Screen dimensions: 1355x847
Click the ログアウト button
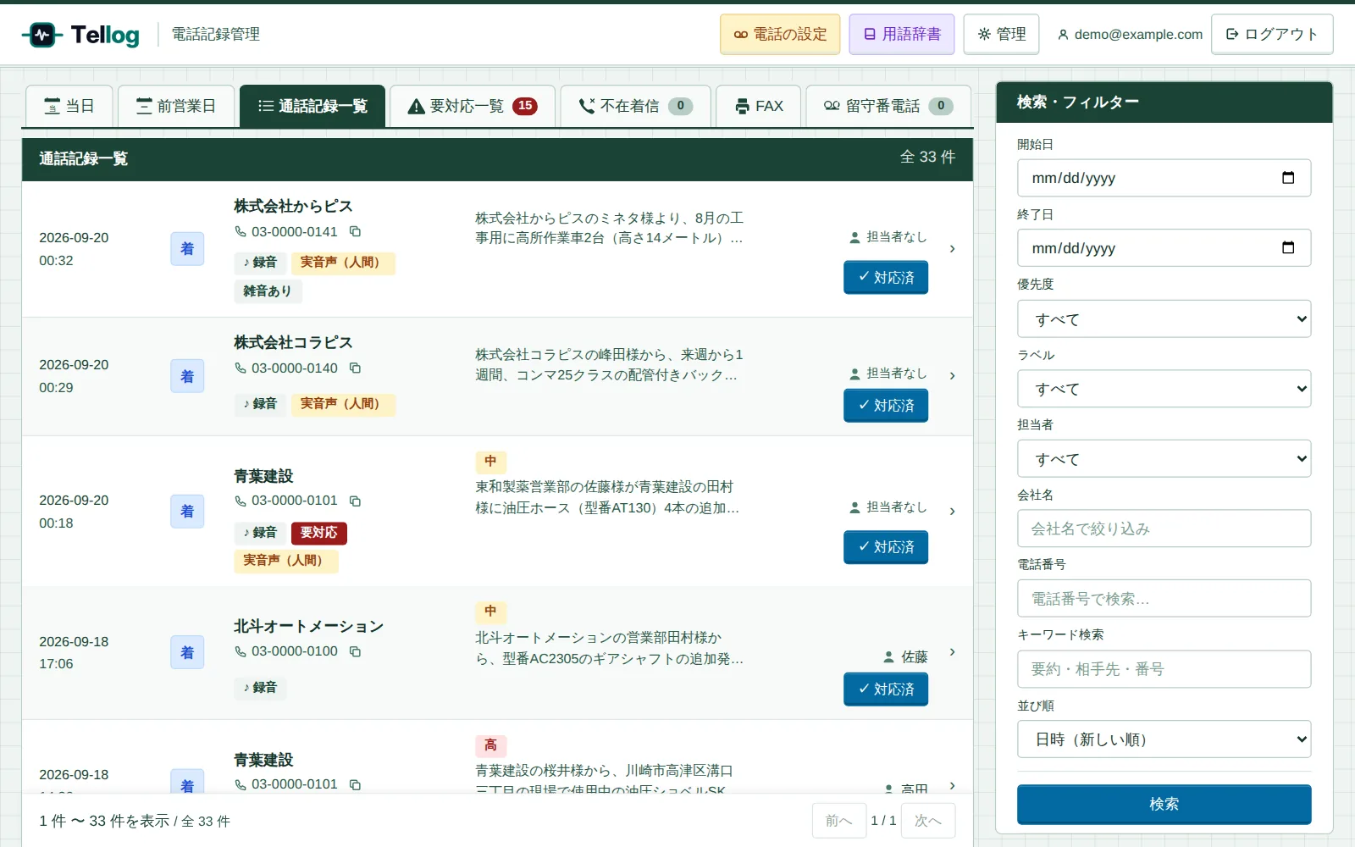1272,35
